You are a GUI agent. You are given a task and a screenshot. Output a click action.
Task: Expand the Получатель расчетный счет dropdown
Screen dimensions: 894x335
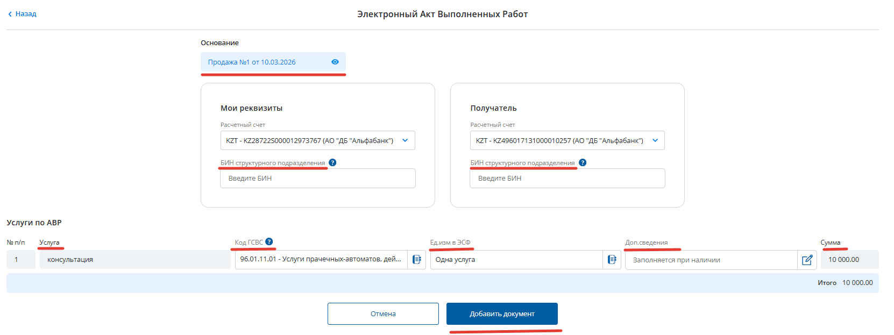[x=655, y=140]
